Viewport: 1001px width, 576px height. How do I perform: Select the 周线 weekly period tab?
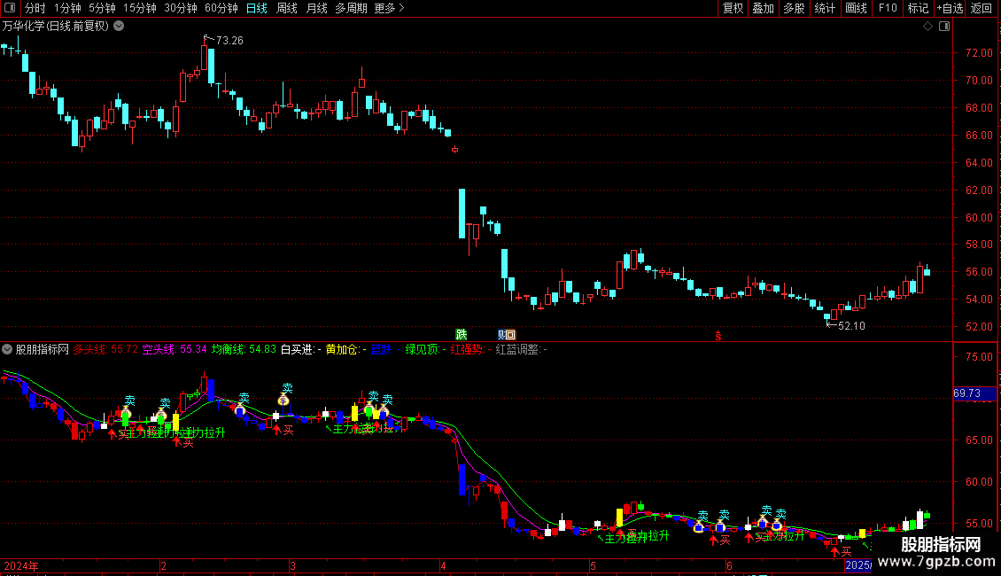287,8
